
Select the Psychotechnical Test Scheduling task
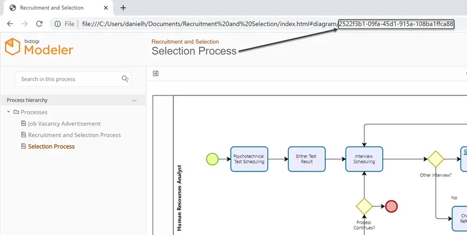coord(249,159)
